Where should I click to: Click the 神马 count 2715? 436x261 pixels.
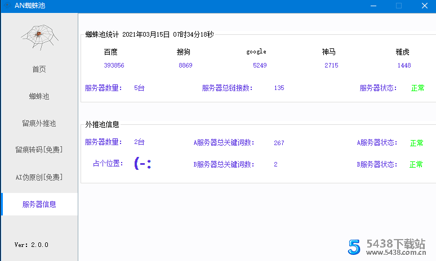click(331, 65)
